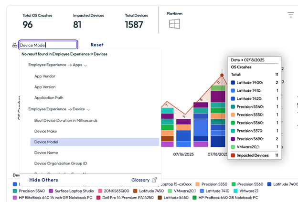Select the Windows platform icon
The height and width of the screenshot is (202, 298).
point(174,24)
